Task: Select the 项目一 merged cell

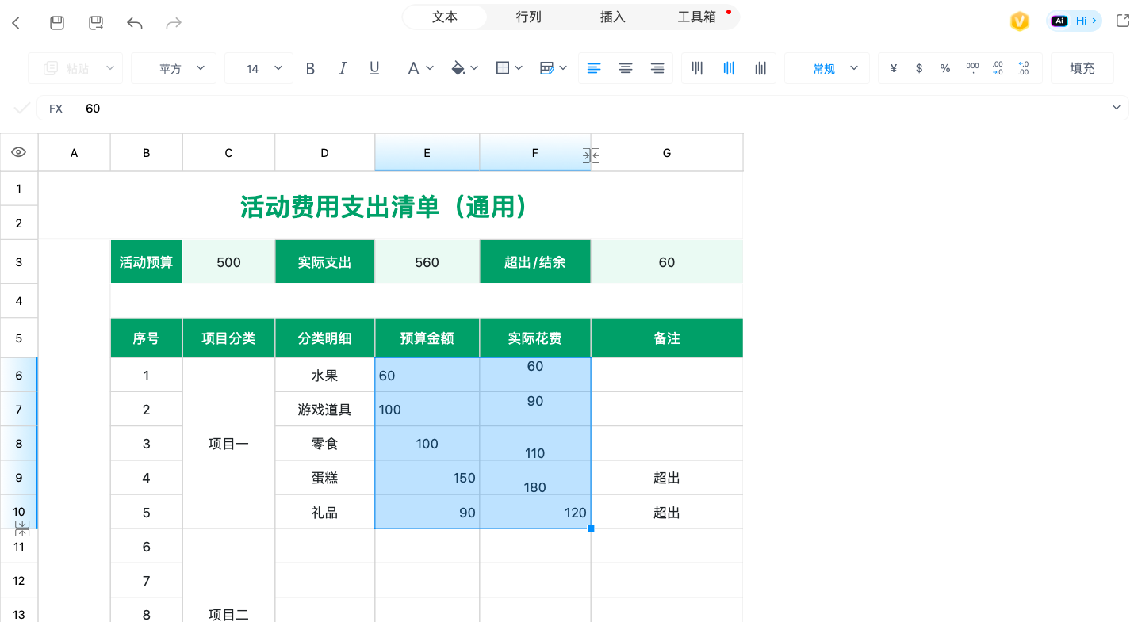Action: tap(228, 444)
